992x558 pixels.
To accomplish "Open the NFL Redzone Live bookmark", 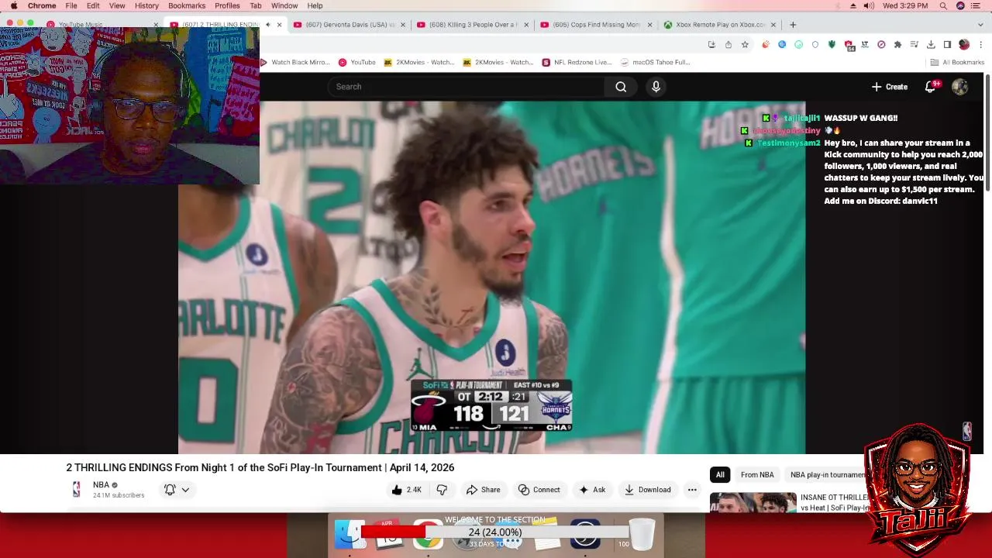I will 577,62.
